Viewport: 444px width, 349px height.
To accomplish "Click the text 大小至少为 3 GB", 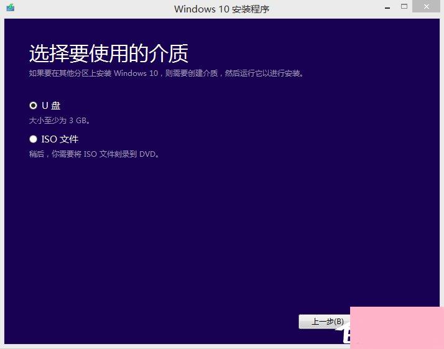I will pos(60,121).
